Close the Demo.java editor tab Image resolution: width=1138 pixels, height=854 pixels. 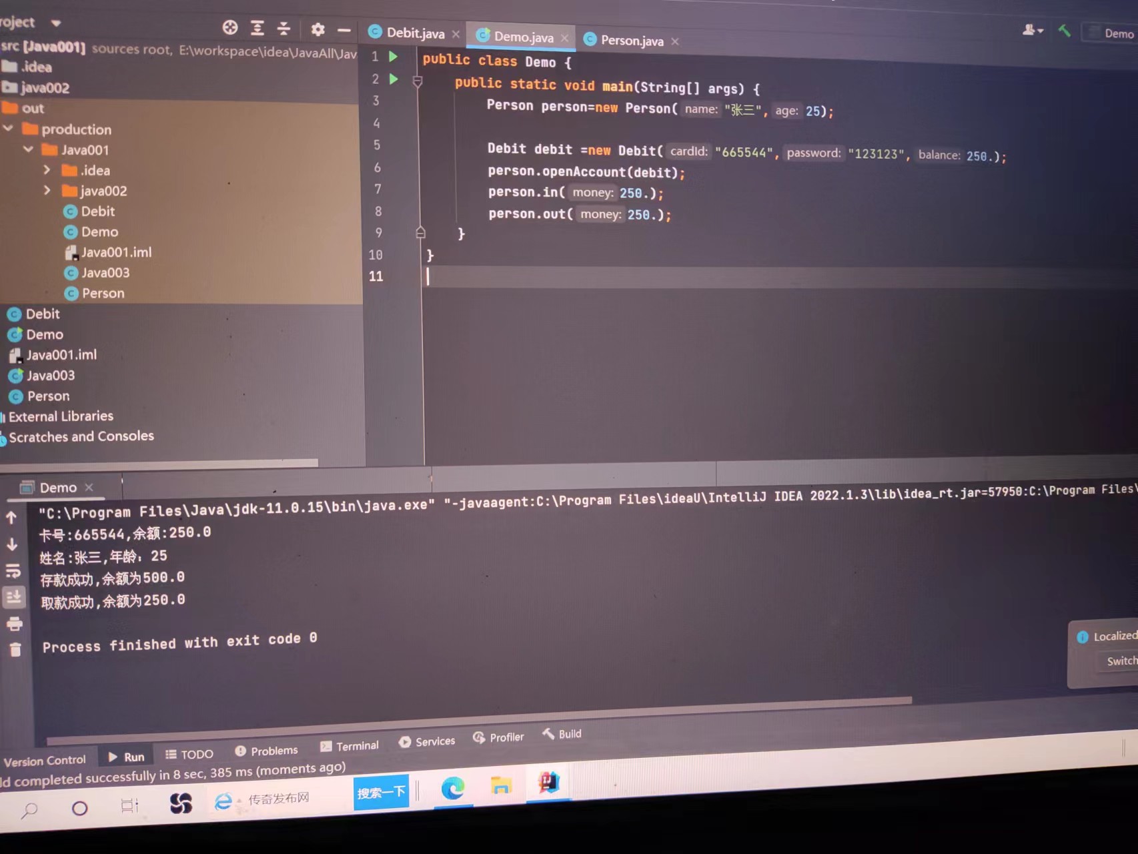(x=564, y=38)
